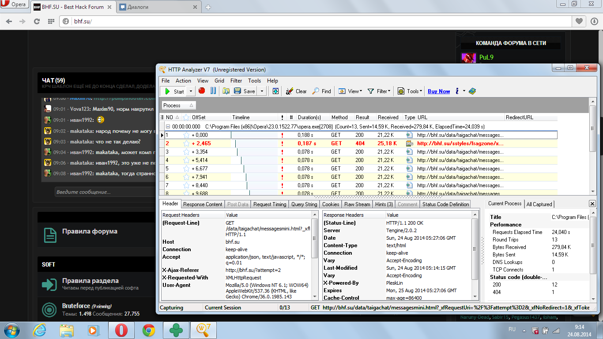Screen dimensions: 603x339
Task: Click the Opera menu button
Action: 15,4
